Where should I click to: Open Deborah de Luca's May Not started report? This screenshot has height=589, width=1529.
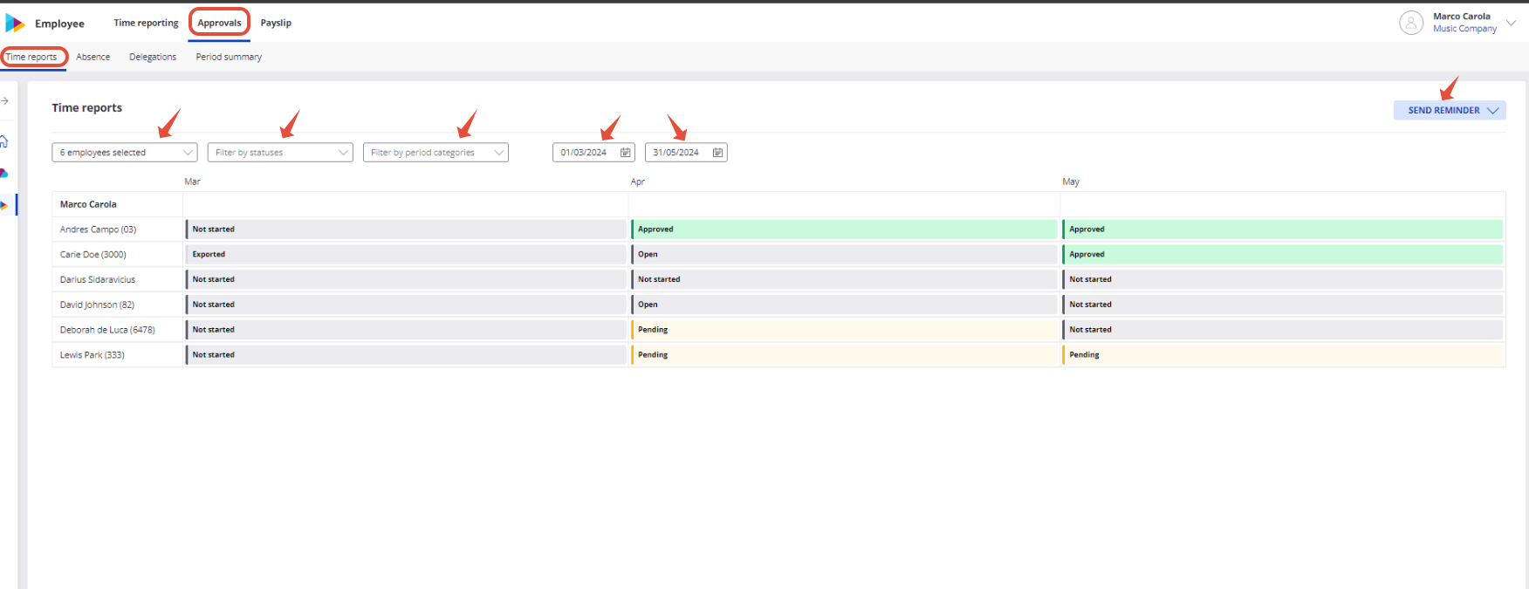coord(1282,330)
